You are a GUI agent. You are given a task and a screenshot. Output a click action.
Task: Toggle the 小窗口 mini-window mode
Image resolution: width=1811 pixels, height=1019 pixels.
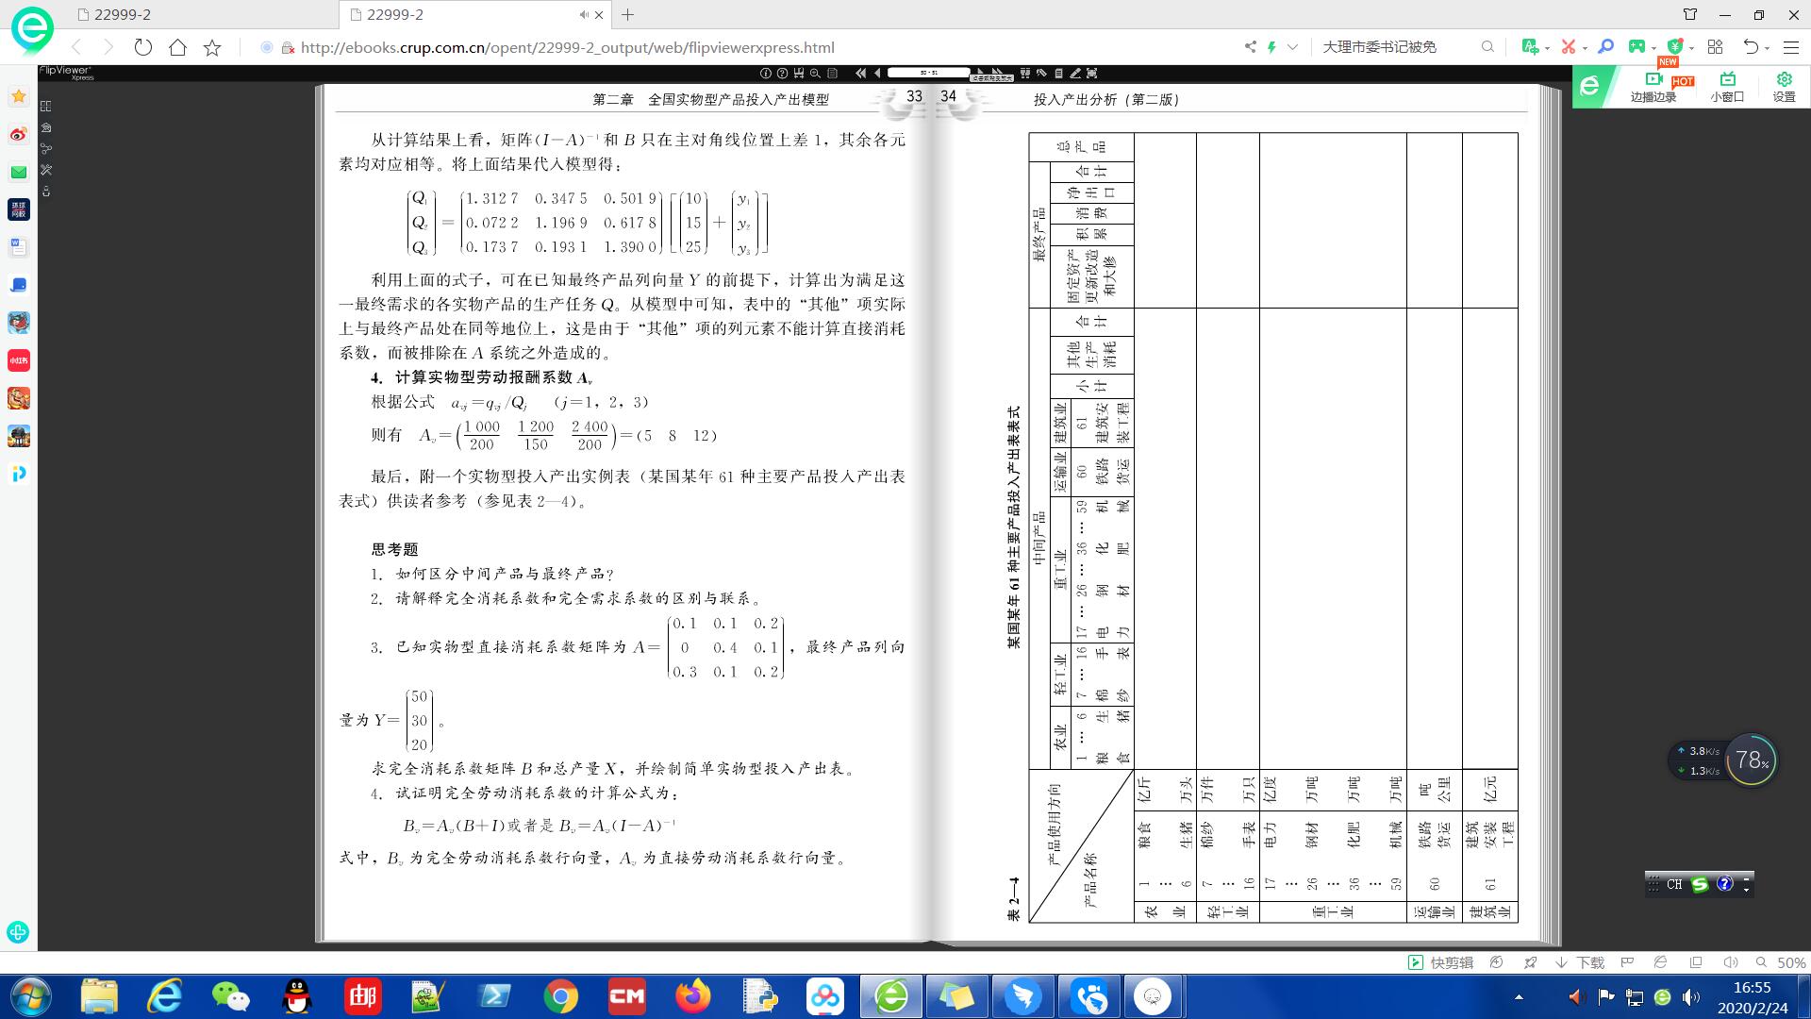click(1727, 86)
